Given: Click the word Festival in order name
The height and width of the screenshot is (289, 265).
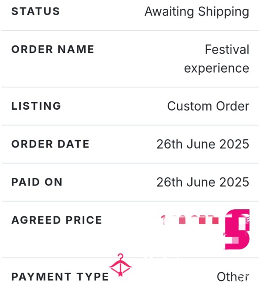Looking at the screenshot, I should click(227, 49).
